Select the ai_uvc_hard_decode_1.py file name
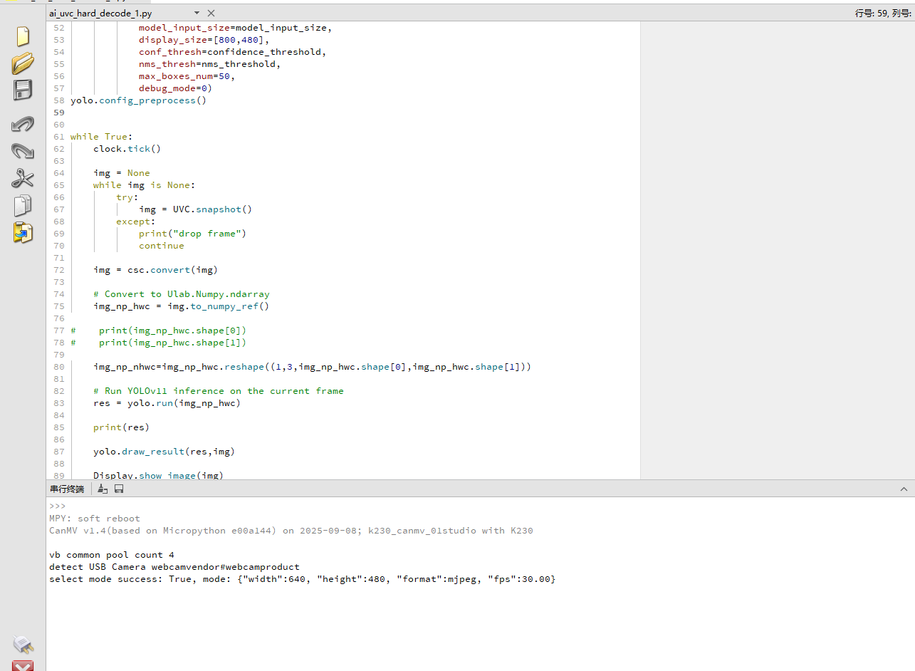This screenshot has height=671, width=915. click(100, 14)
